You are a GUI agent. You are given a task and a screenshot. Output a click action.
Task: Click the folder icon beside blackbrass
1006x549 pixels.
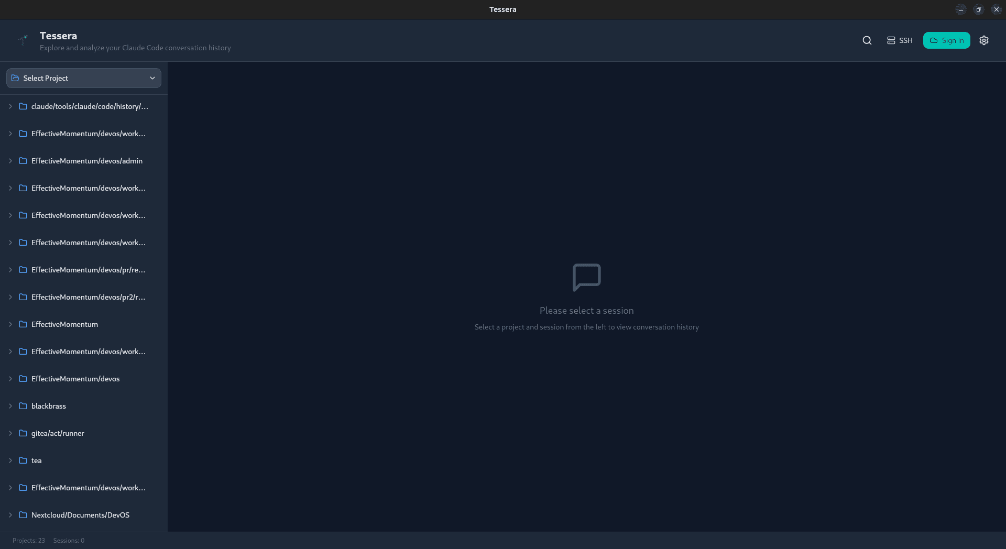coord(23,406)
